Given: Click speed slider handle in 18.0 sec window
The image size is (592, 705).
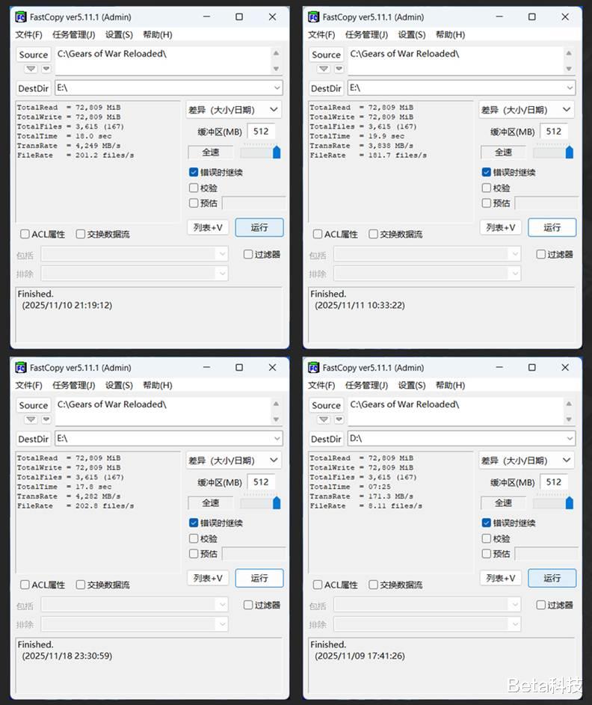Looking at the screenshot, I should [277, 153].
